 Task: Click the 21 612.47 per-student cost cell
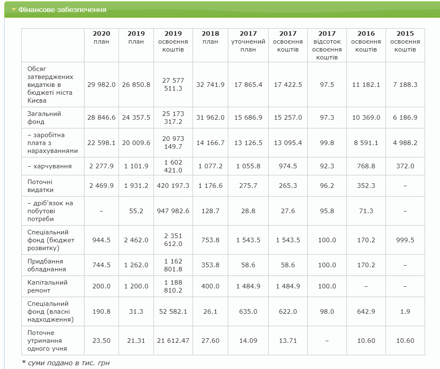173,340
